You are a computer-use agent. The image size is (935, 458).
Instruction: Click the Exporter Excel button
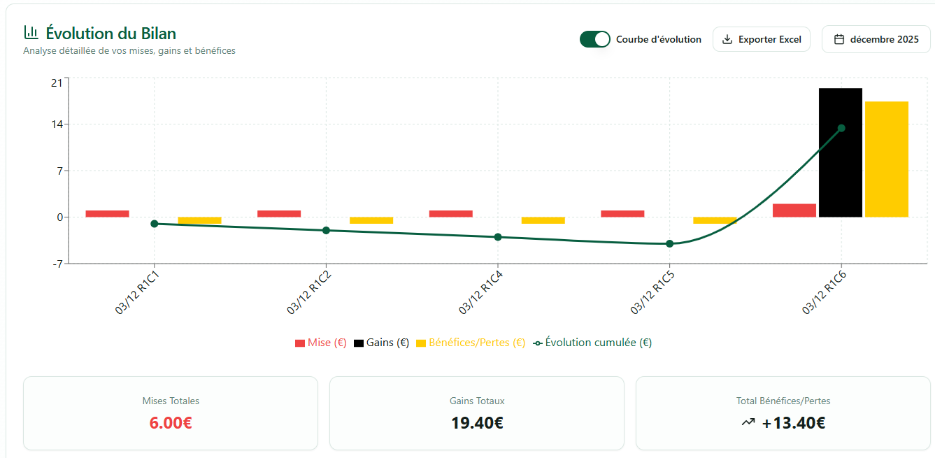[761, 39]
